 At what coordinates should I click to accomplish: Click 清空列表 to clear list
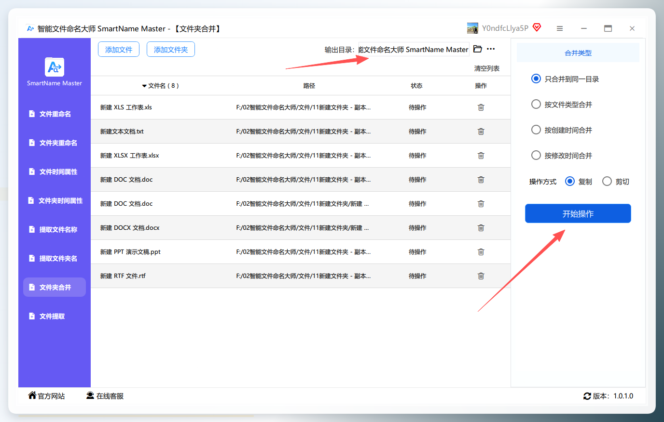487,68
